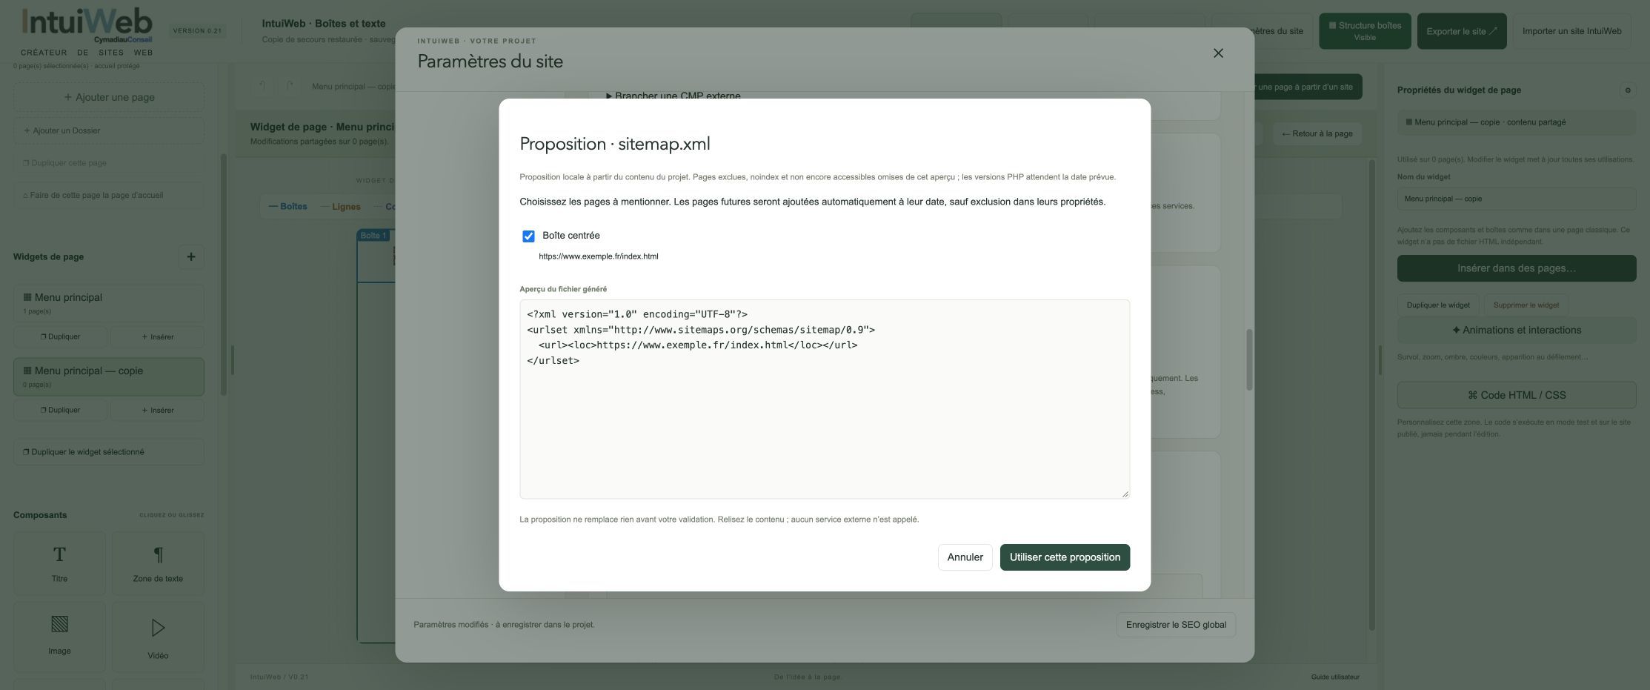Edit the Nom du widget field
The height and width of the screenshot is (690, 1650).
click(x=1517, y=199)
